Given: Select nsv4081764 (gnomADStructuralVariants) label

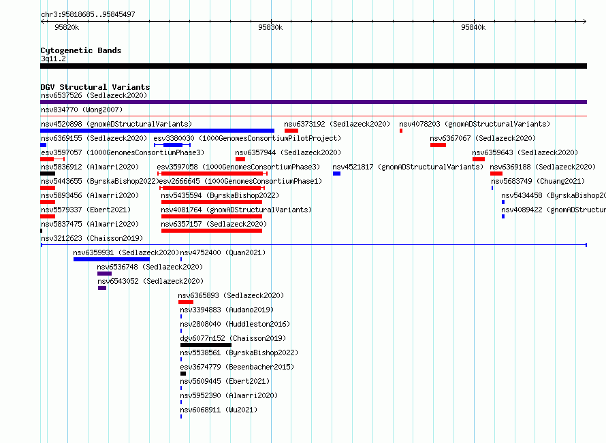Looking at the screenshot, I should pyautogui.click(x=236, y=210).
